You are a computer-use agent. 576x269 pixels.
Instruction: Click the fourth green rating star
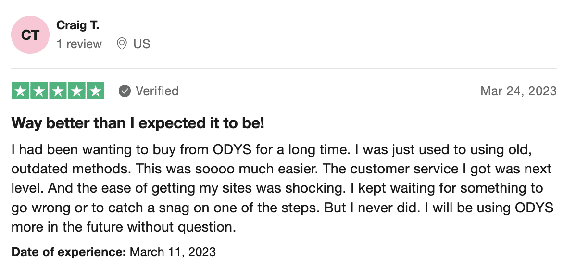tap(76, 91)
